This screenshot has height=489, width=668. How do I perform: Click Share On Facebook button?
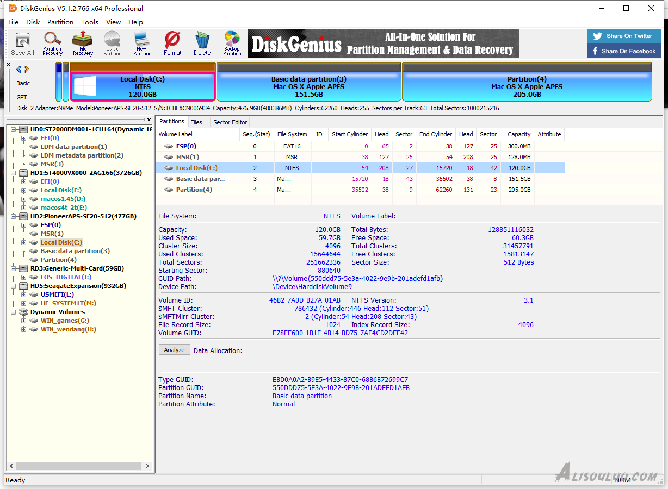[624, 51]
